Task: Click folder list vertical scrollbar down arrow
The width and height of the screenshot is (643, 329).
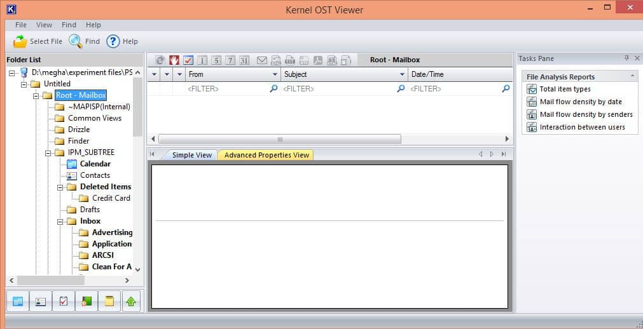Action: [x=138, y=269]
